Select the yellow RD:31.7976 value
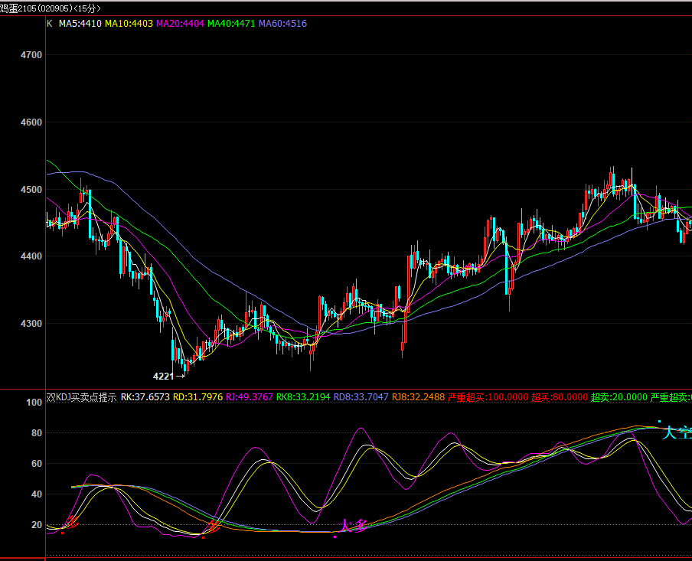 pyautogui.click(x=197, y=397)
